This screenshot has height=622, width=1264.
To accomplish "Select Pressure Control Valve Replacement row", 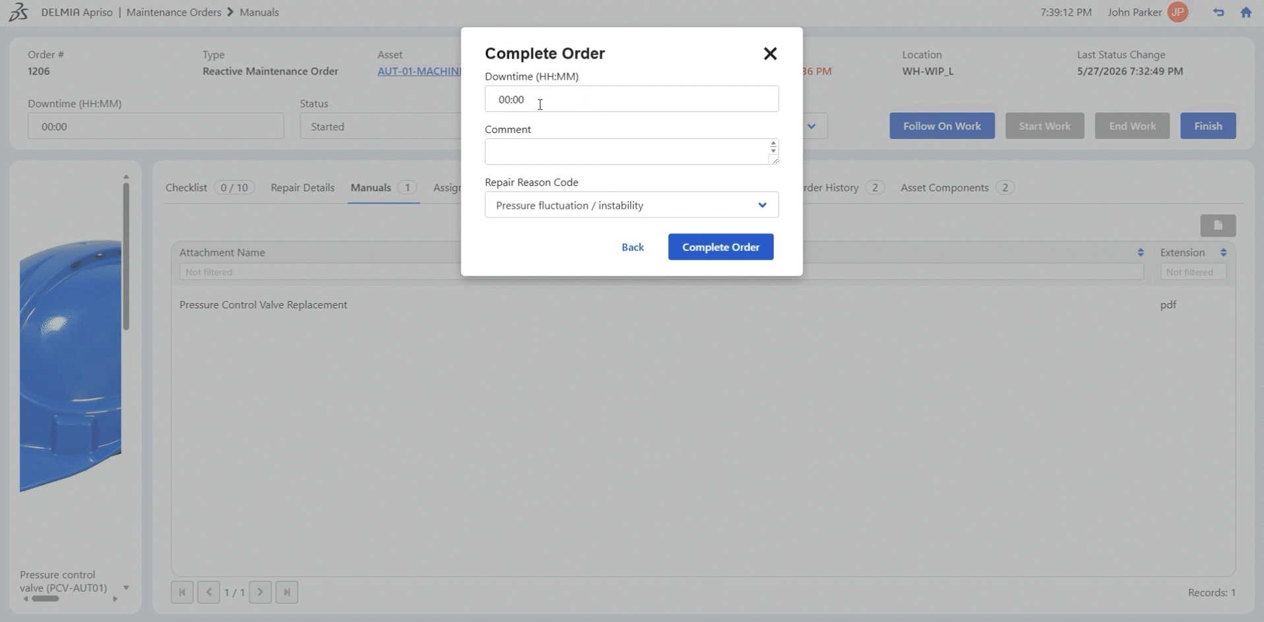I will [703, 305].
